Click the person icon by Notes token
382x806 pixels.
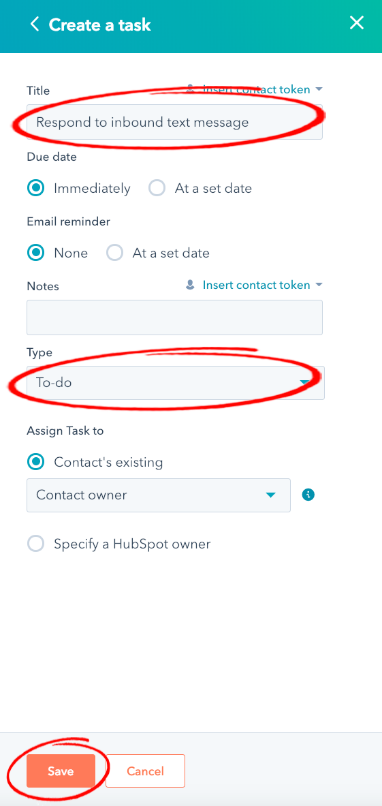191,285
